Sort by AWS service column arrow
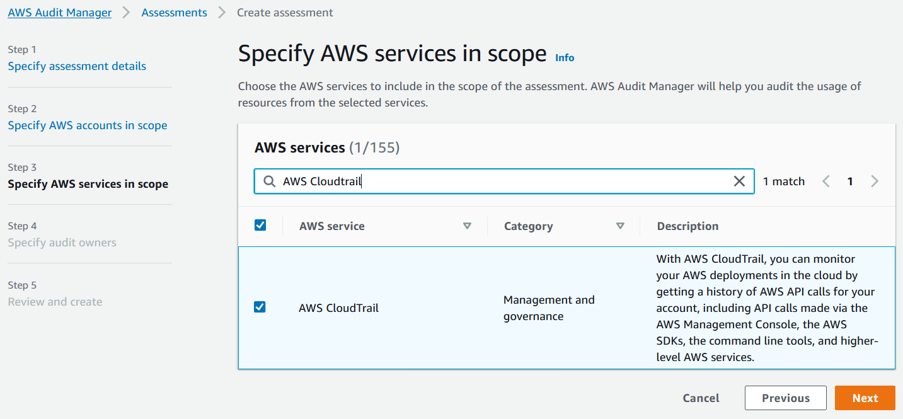 point(467,226)
